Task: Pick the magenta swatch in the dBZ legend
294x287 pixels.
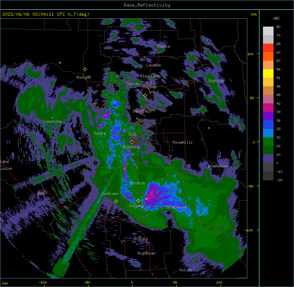Action: (268, 107)
